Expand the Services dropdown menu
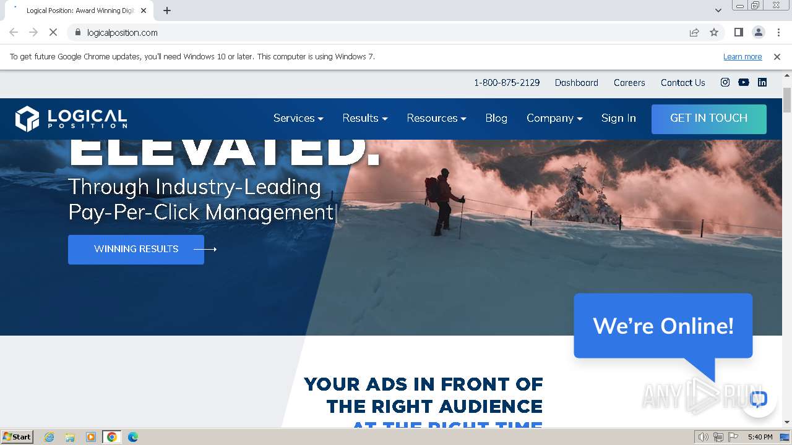Viewport: 792px width, 445px height. point(298,118)
